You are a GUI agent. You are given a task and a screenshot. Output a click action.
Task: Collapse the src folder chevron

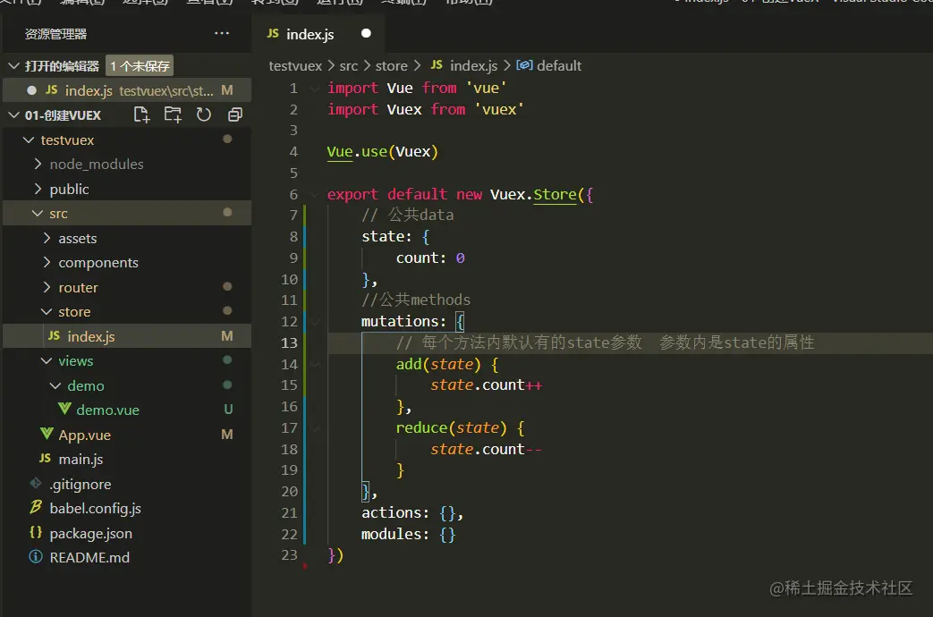click(37, 213)
